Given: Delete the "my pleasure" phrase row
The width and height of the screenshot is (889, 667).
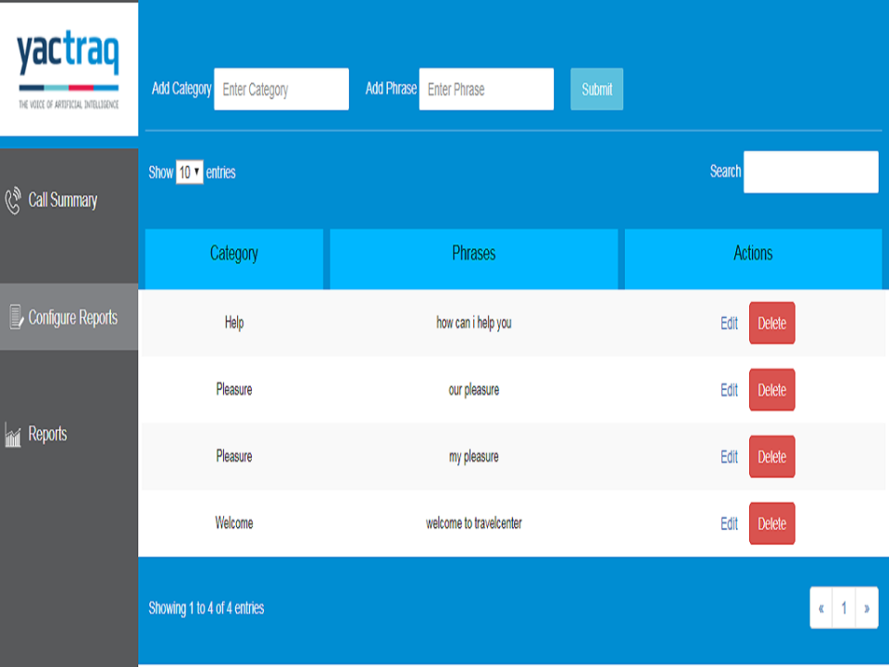Looking at the screenshot, I should (771, 457).
